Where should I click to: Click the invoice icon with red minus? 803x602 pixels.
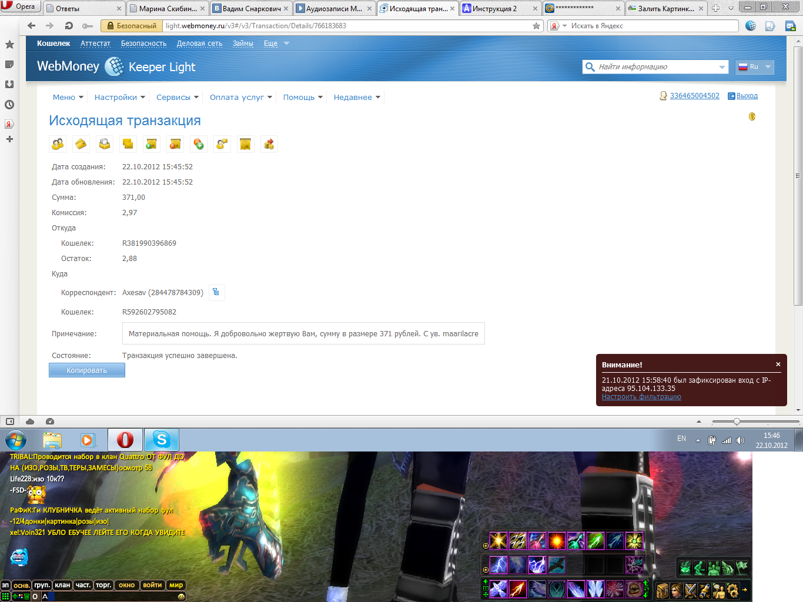(x=175, y=144)
